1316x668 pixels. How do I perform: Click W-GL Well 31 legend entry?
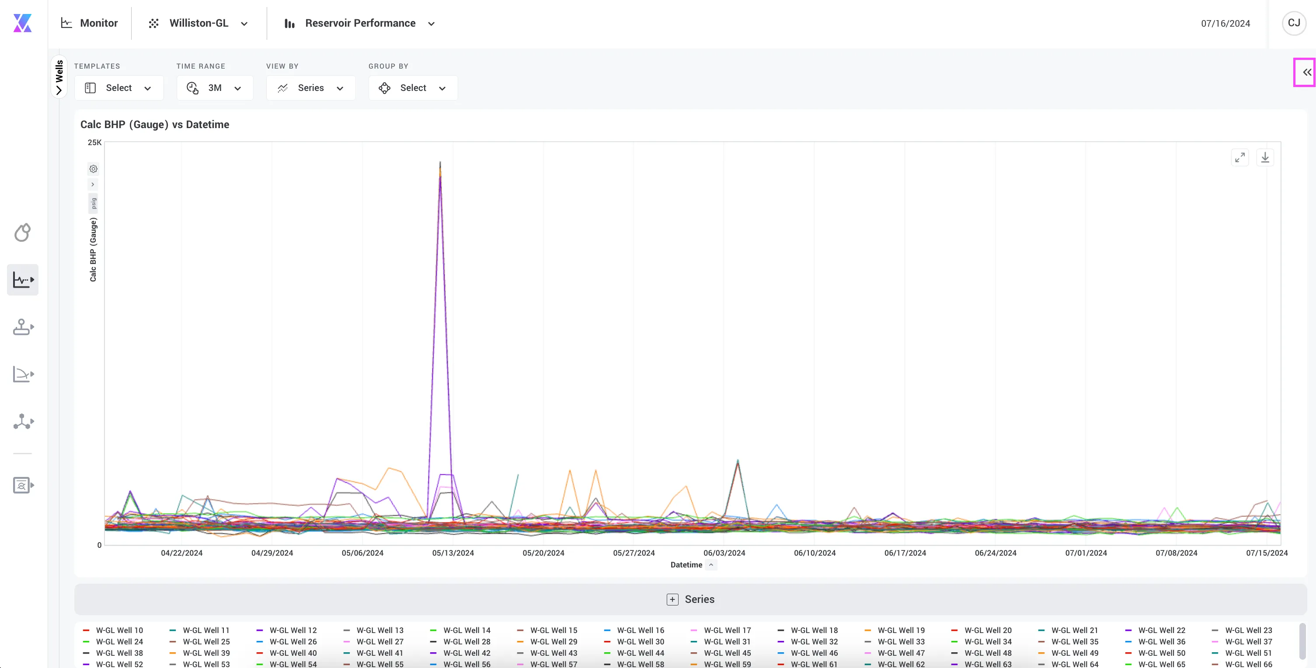click(x=721, y=641)
